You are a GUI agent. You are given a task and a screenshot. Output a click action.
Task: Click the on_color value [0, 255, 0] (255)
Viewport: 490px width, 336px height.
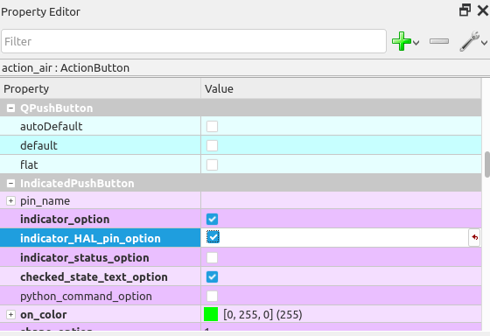coord(262,314)
